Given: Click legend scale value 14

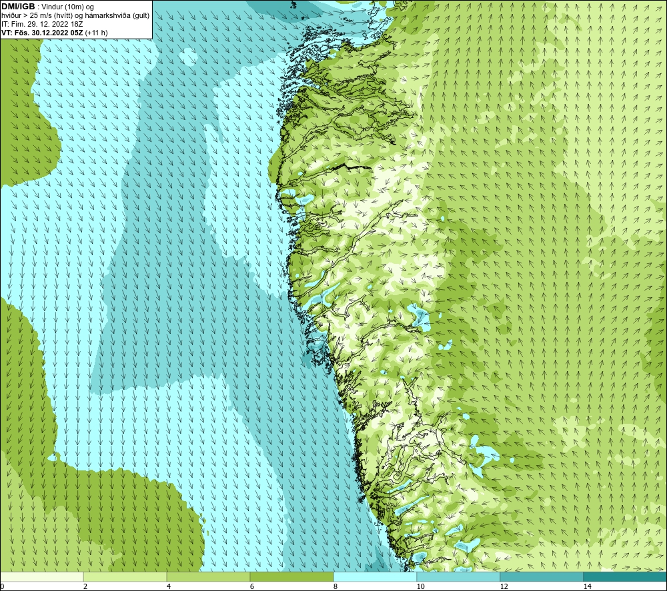Looking at the screenshot, I should click(587, 586).
